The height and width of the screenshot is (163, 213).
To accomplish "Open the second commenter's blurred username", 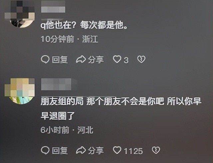I will point(56,84).
